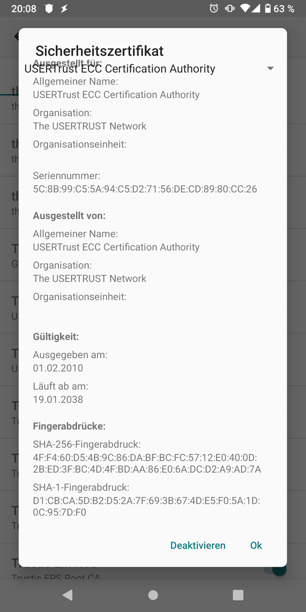Tap the cellular signal strength icon
Screen dimensions: 306x612
click(x=256, y=8)
